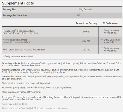Select the allergen statement paragraph
This screenshot has width=123, height=112.
point(61,71)
